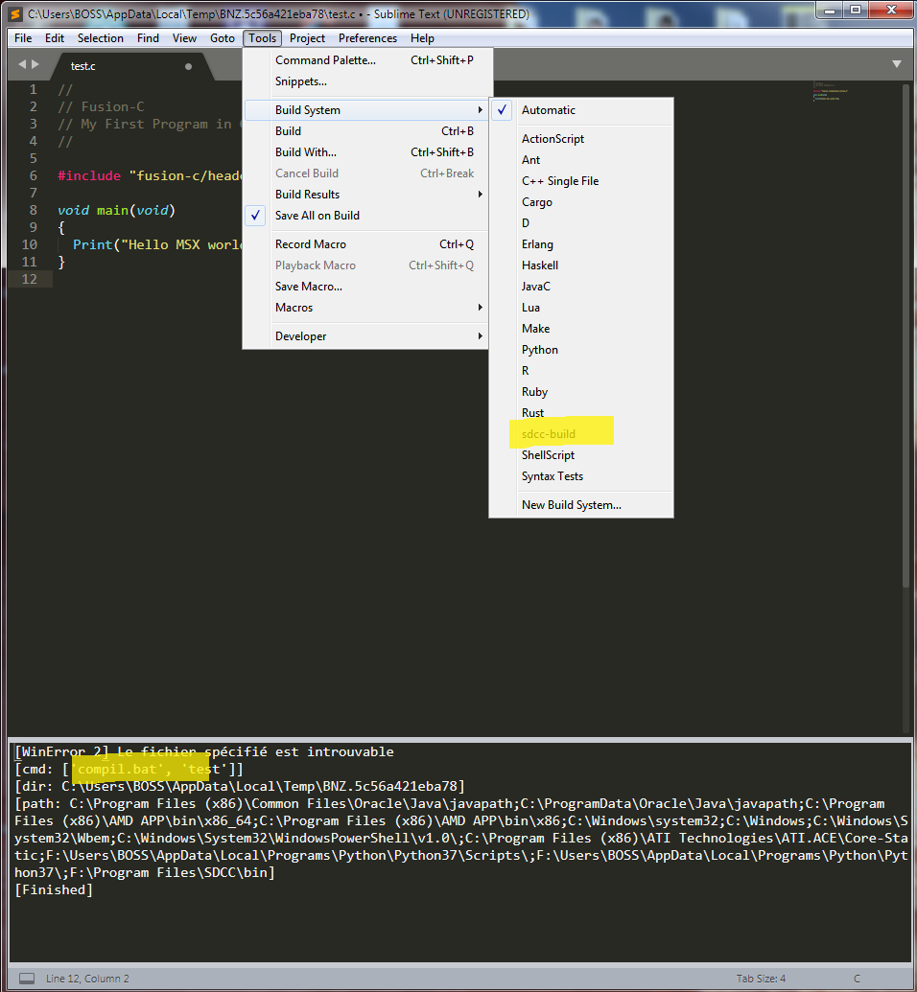The width and height of the screenshot is (917, 992).
Task: Open the File menu
Action: [23, 38]
